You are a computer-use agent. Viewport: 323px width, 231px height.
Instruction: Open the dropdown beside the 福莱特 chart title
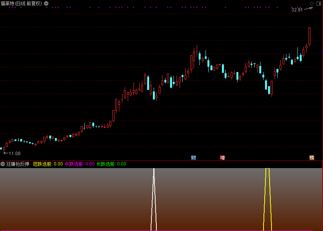tap(47, 3)
